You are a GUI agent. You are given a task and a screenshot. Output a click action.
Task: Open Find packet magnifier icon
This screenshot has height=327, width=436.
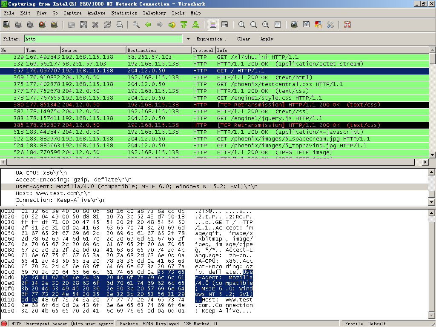136,25
